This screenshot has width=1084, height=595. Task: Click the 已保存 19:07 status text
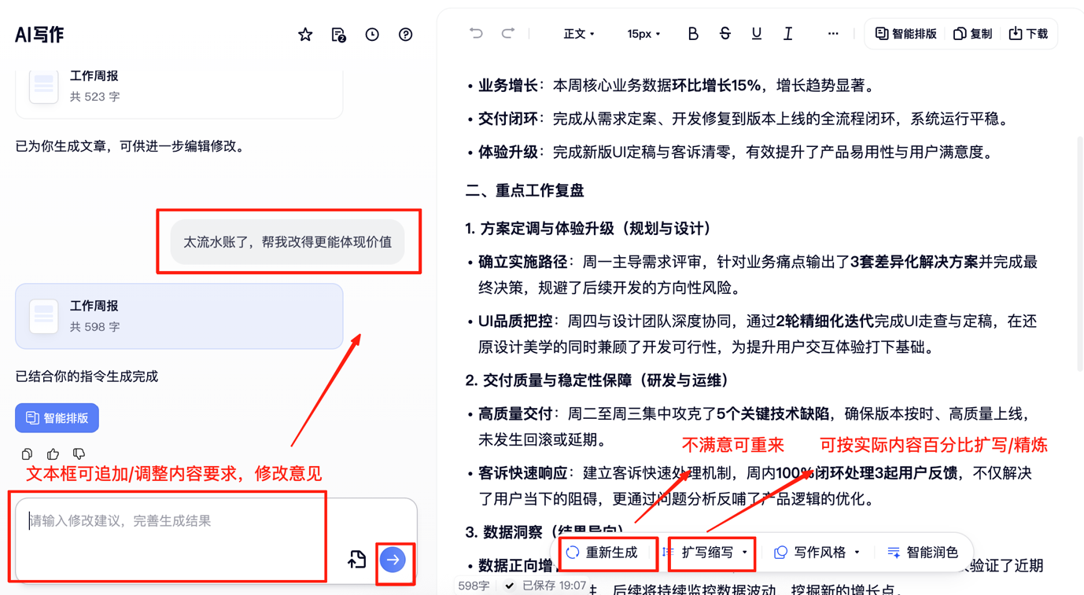pyautogui.click(x=546, y=586)
